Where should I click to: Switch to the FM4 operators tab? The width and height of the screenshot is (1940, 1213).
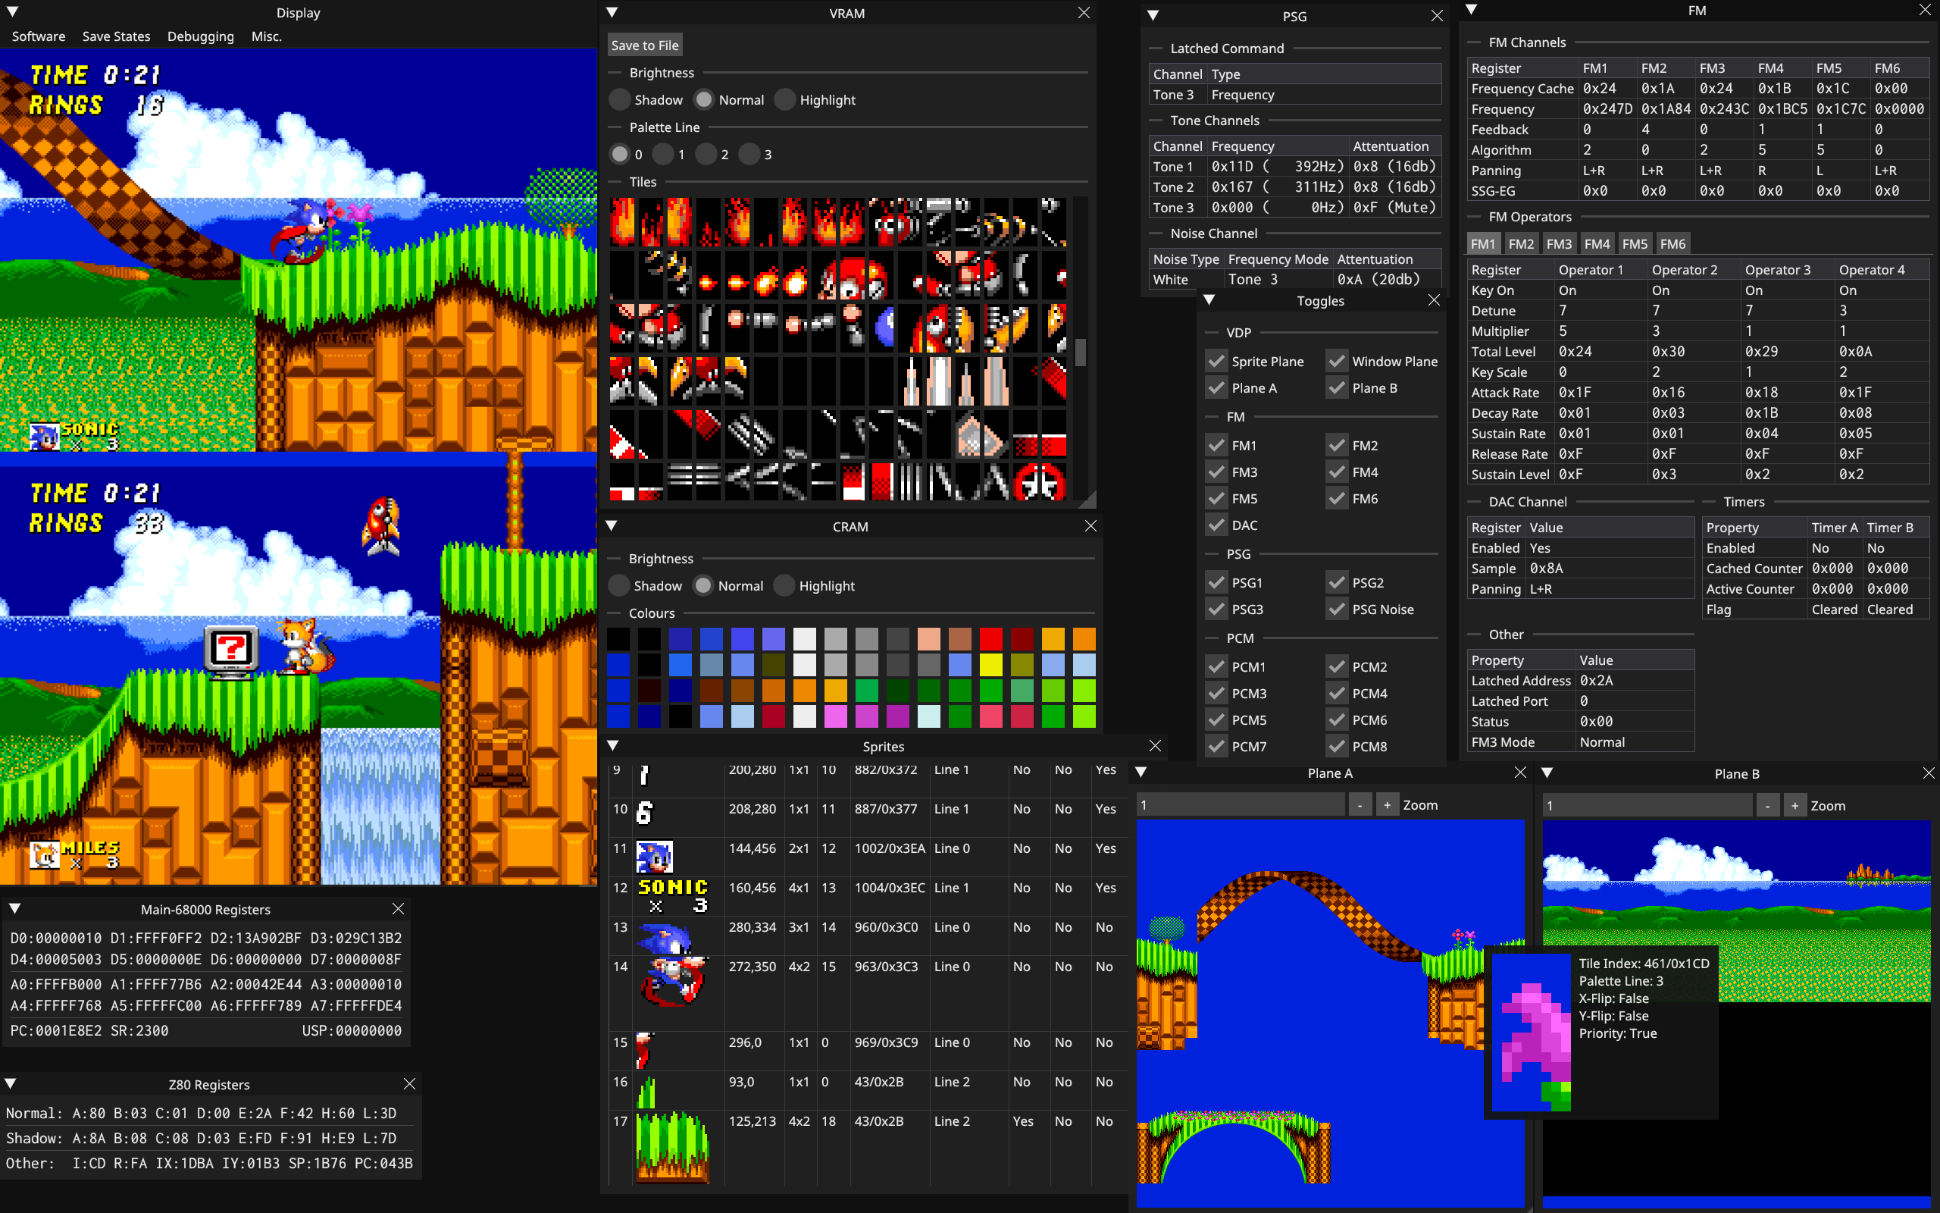coord(1596,244)
